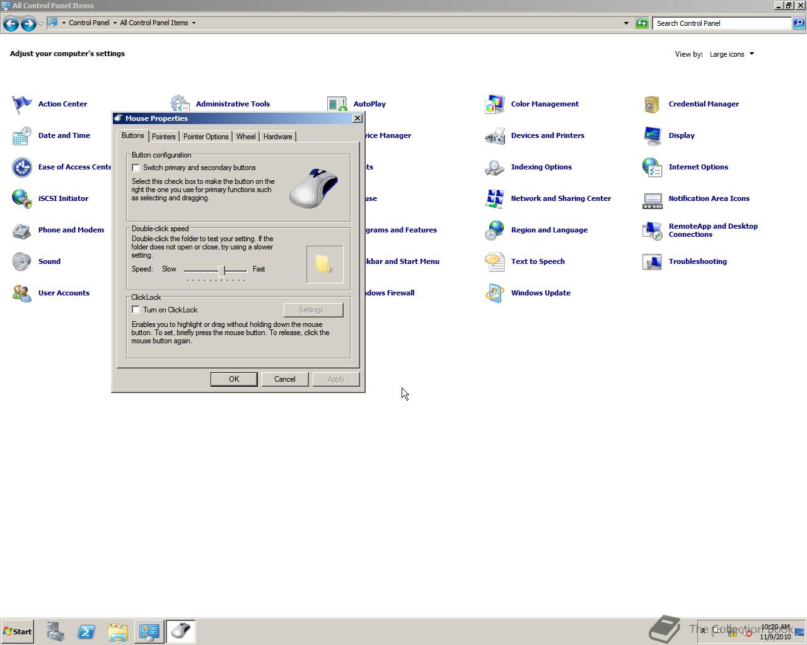Open the Region and Language icon
Image resolution: width=807 pixels, height=645 pixels.
(495, 230)
